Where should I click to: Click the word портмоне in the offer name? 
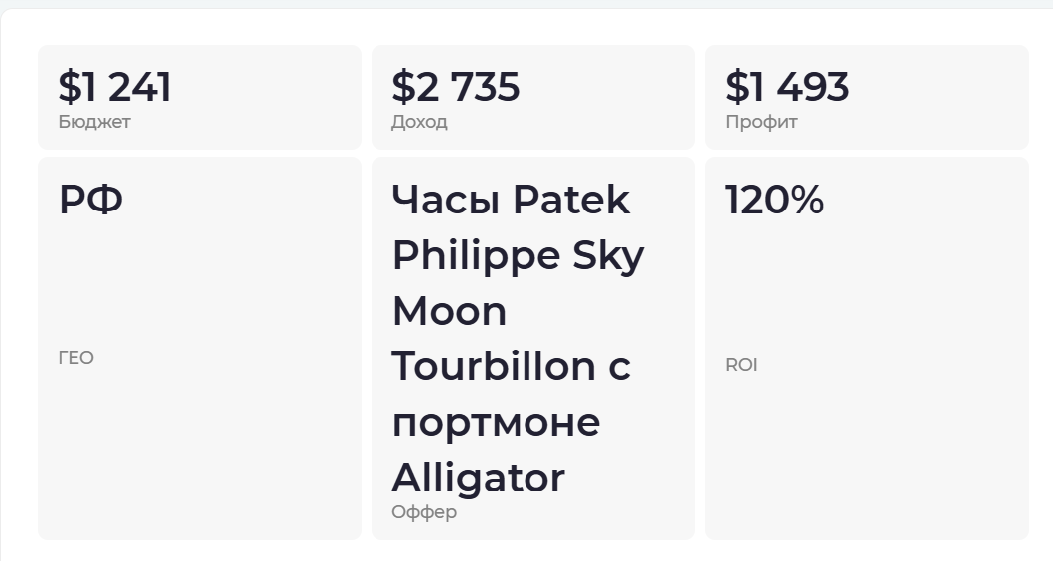pos(496,423)
